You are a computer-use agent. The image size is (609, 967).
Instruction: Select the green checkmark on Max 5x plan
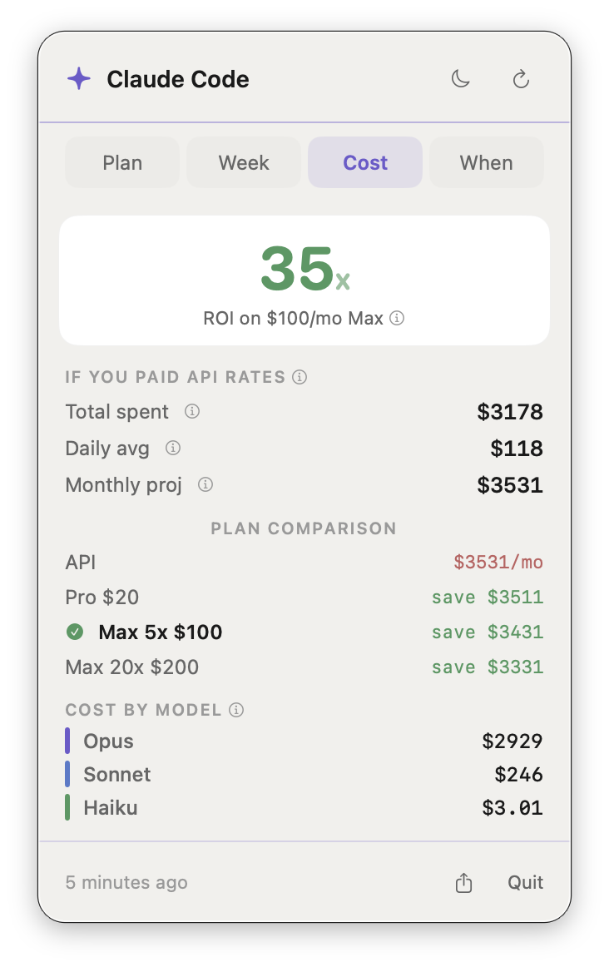(75, 632)
